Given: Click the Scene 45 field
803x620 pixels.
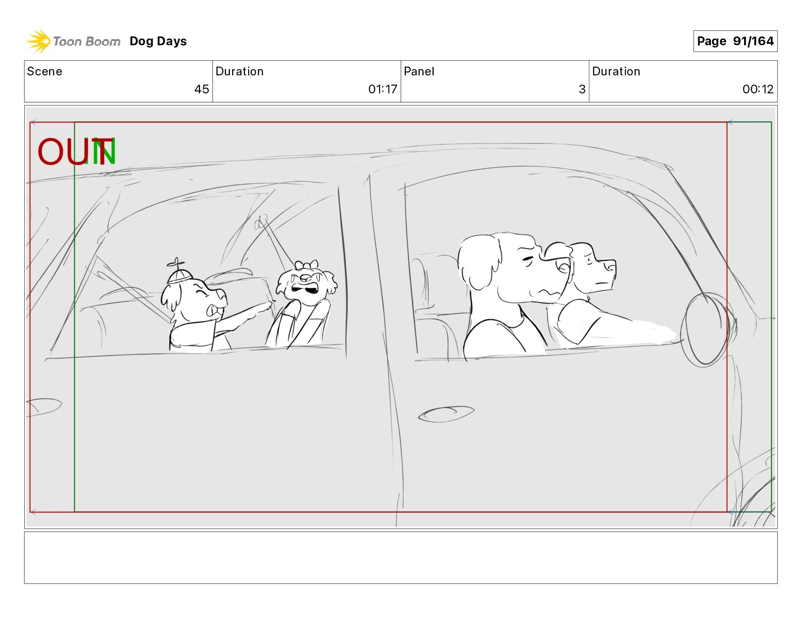Looking at the screenshot, I should (118, 81).
